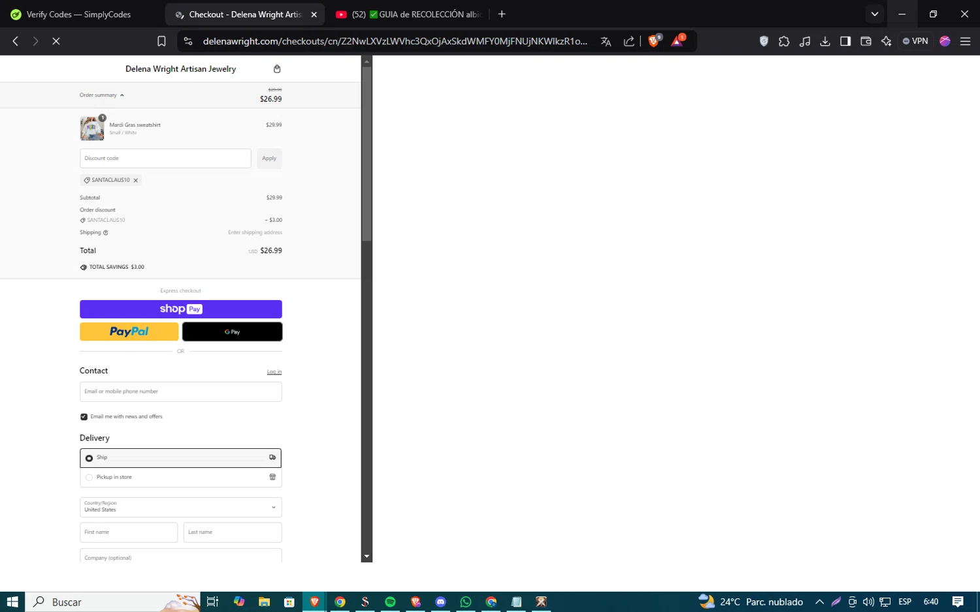
Task: Open the Windows Start menu
Action: point(12,602)
